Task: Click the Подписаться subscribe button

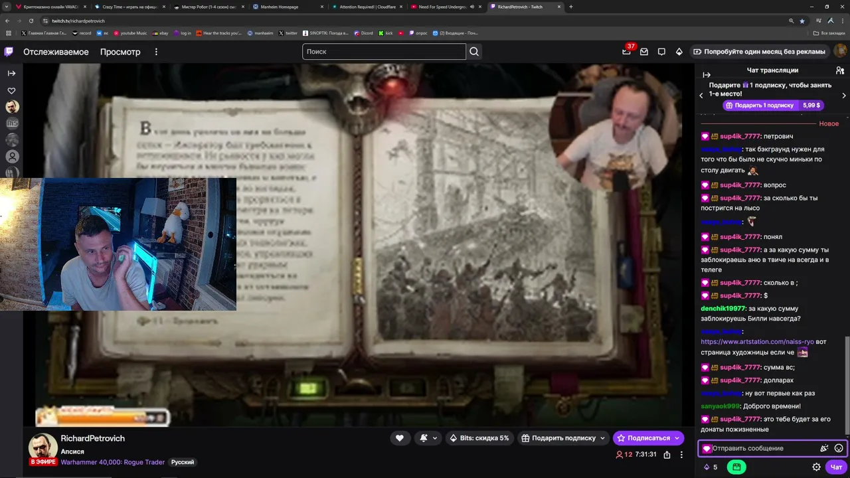Action: pos(648,438)
